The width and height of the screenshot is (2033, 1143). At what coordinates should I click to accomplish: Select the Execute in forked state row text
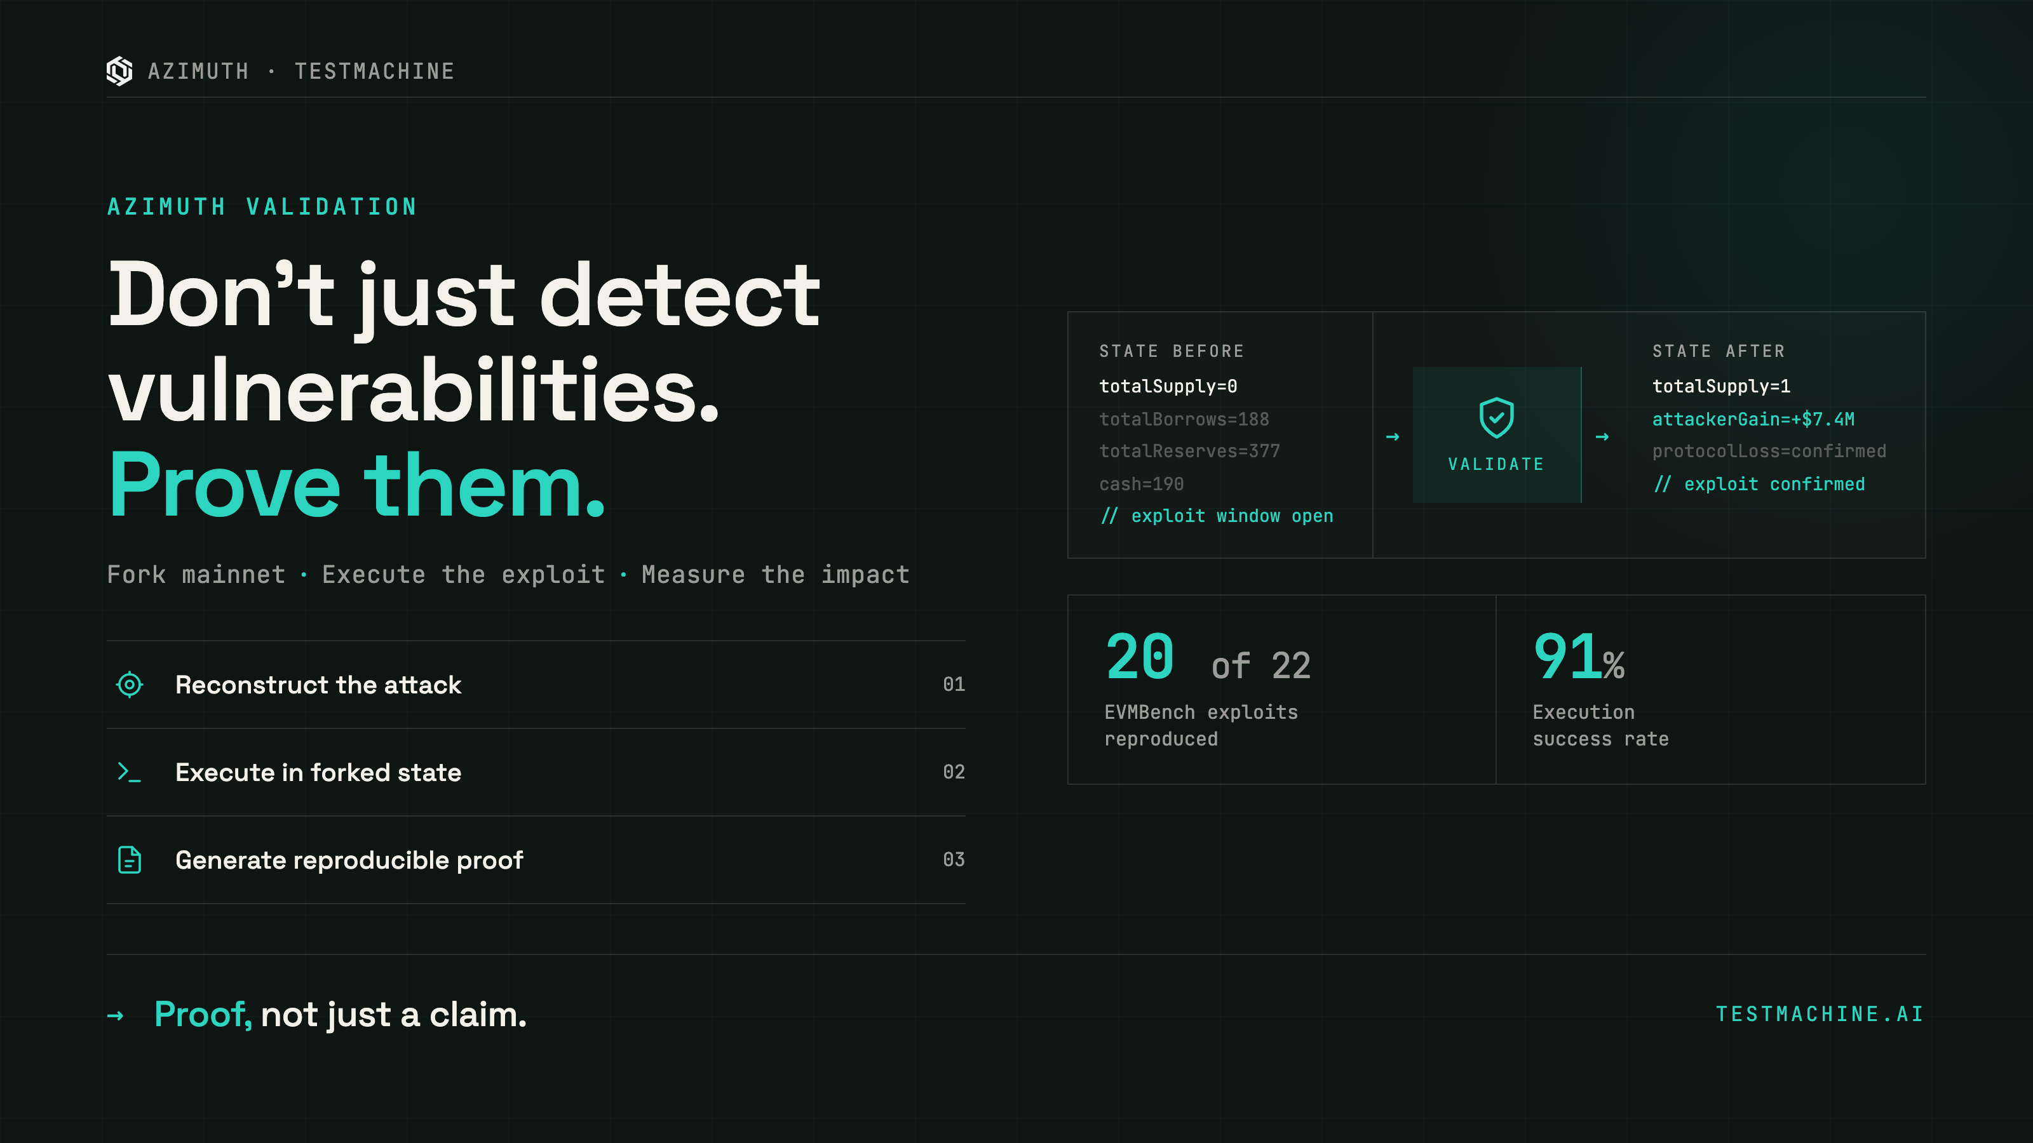(x=318, y=772)
